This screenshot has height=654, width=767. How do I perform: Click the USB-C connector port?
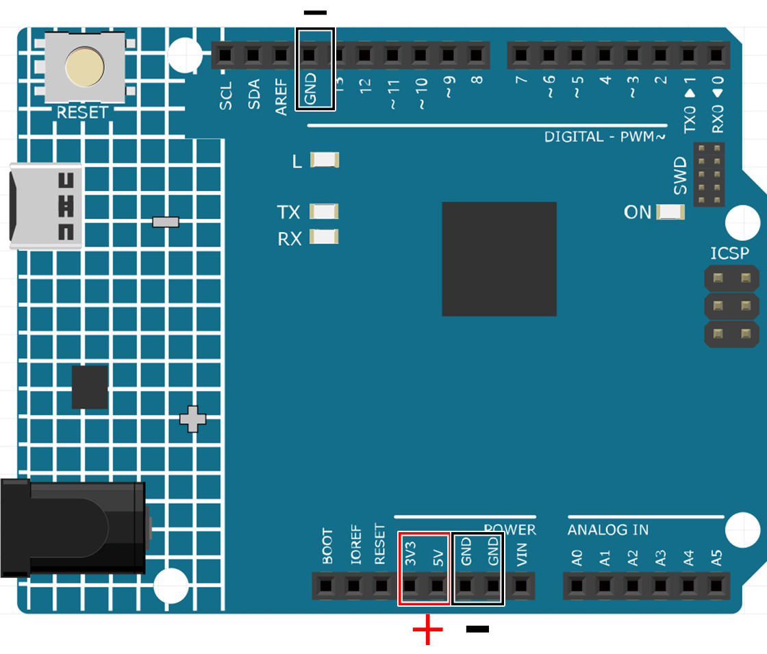tap(45, 206)
